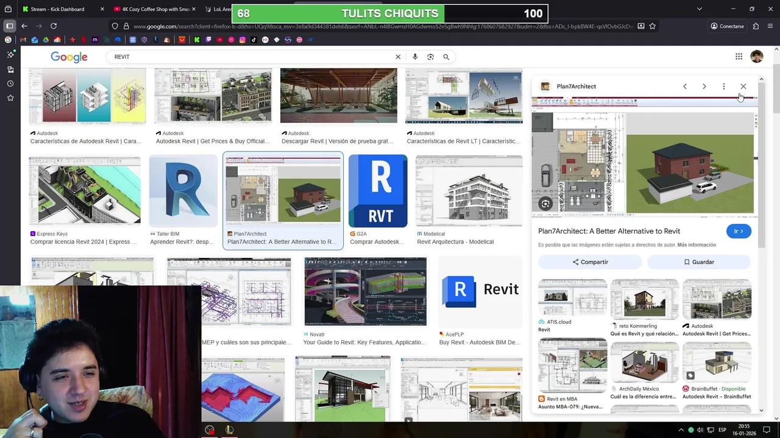Open the Kick bookmark in the bookmarks bar
780x438 pixels.
197,40
